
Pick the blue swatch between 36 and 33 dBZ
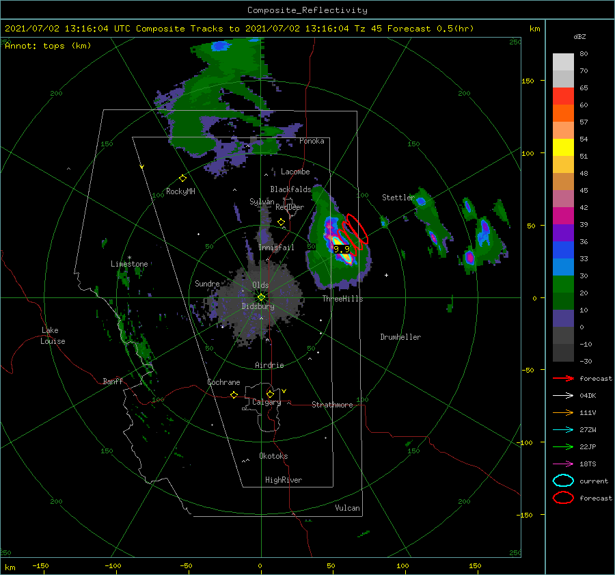pos(563,250)
